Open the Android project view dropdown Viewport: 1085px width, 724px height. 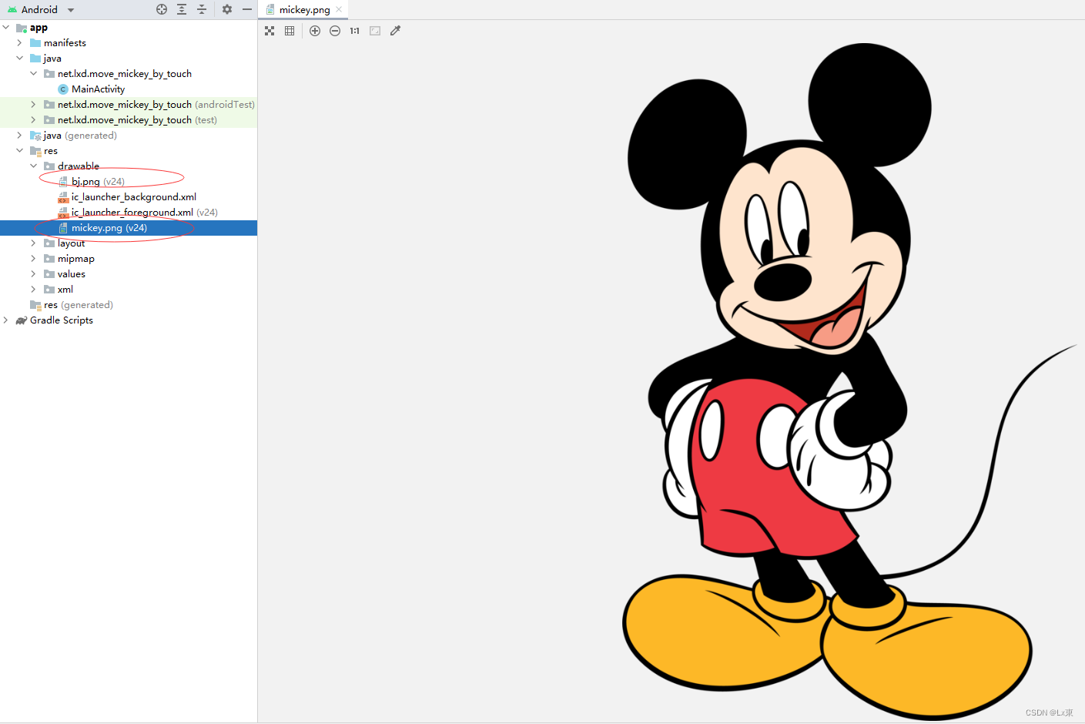41,9
